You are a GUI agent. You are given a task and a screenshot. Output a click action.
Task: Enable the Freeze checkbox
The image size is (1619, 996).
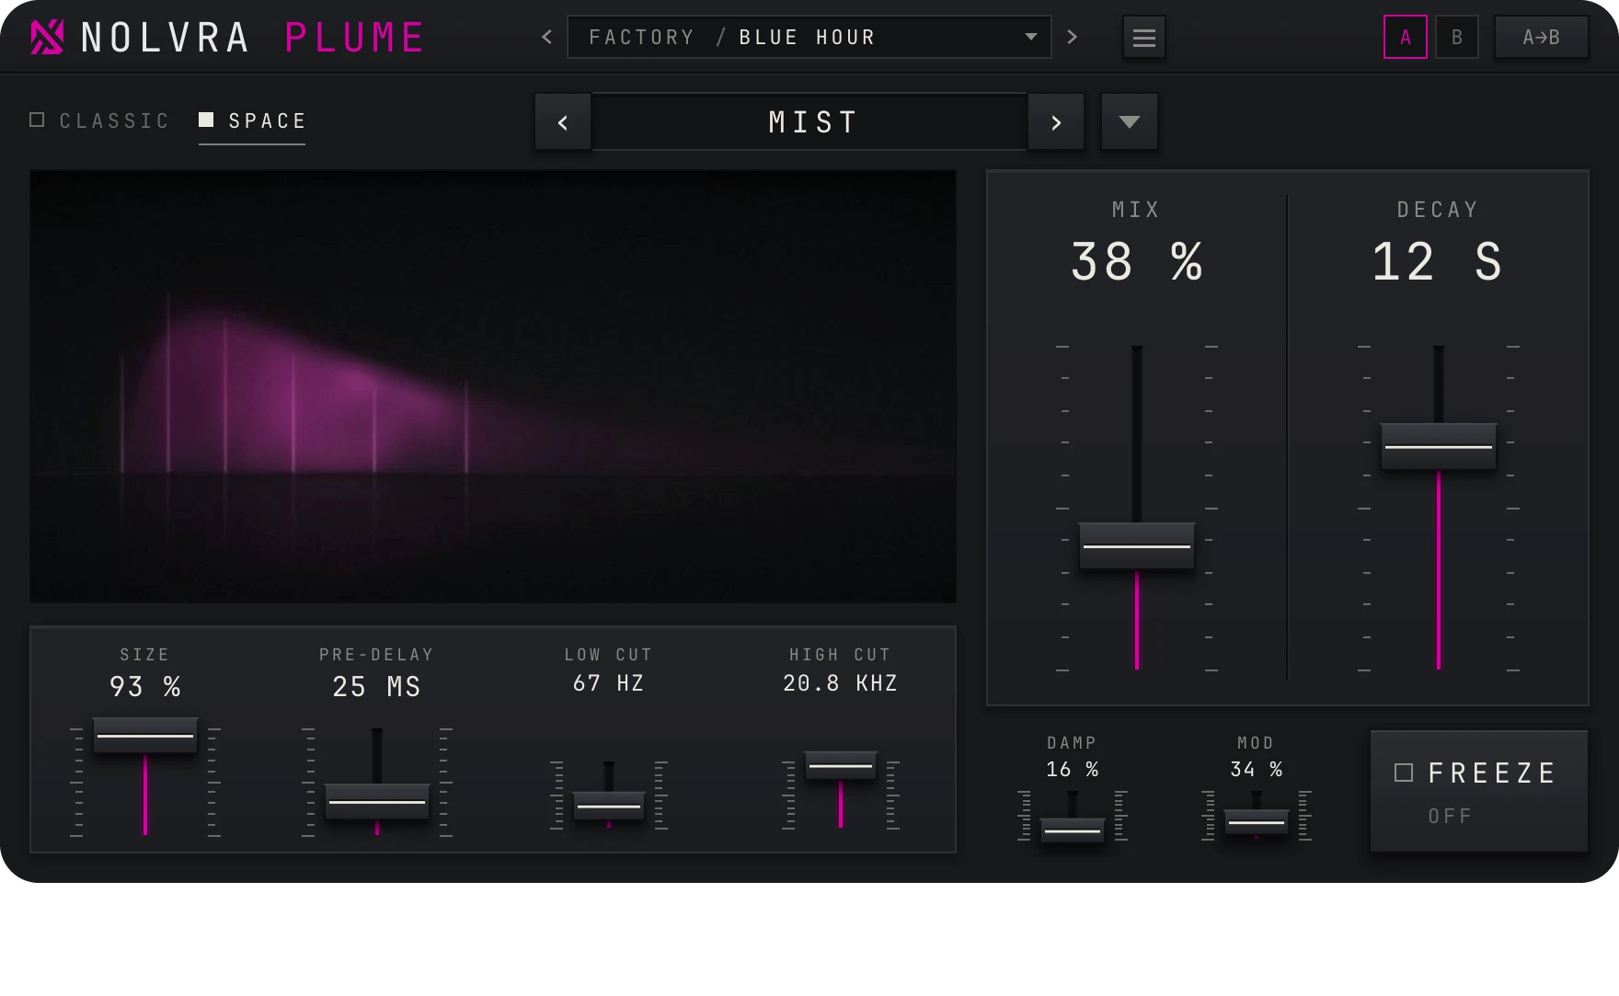(x=1403, y=773)
